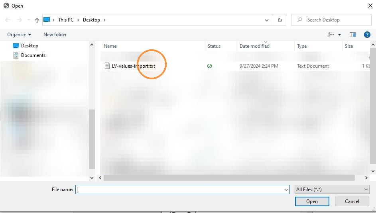Click the This PC breadcrumb
376x213 pixels.
66,20
